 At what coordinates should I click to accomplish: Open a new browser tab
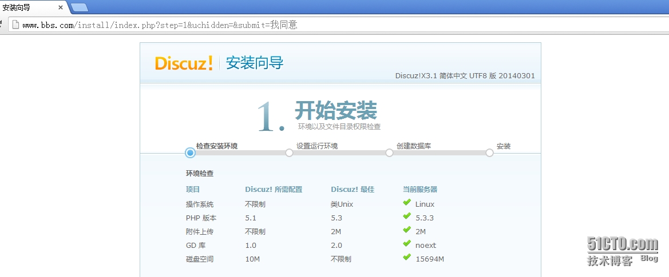click(x=80, y=7)
